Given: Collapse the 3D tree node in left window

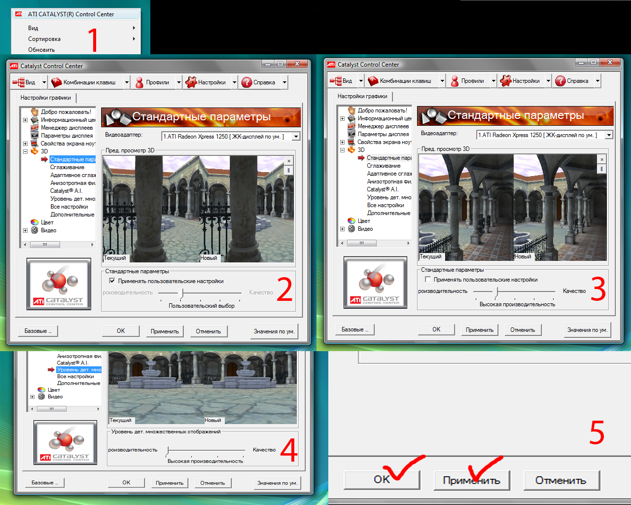Looking at the screenshot, I should (25, 151).
